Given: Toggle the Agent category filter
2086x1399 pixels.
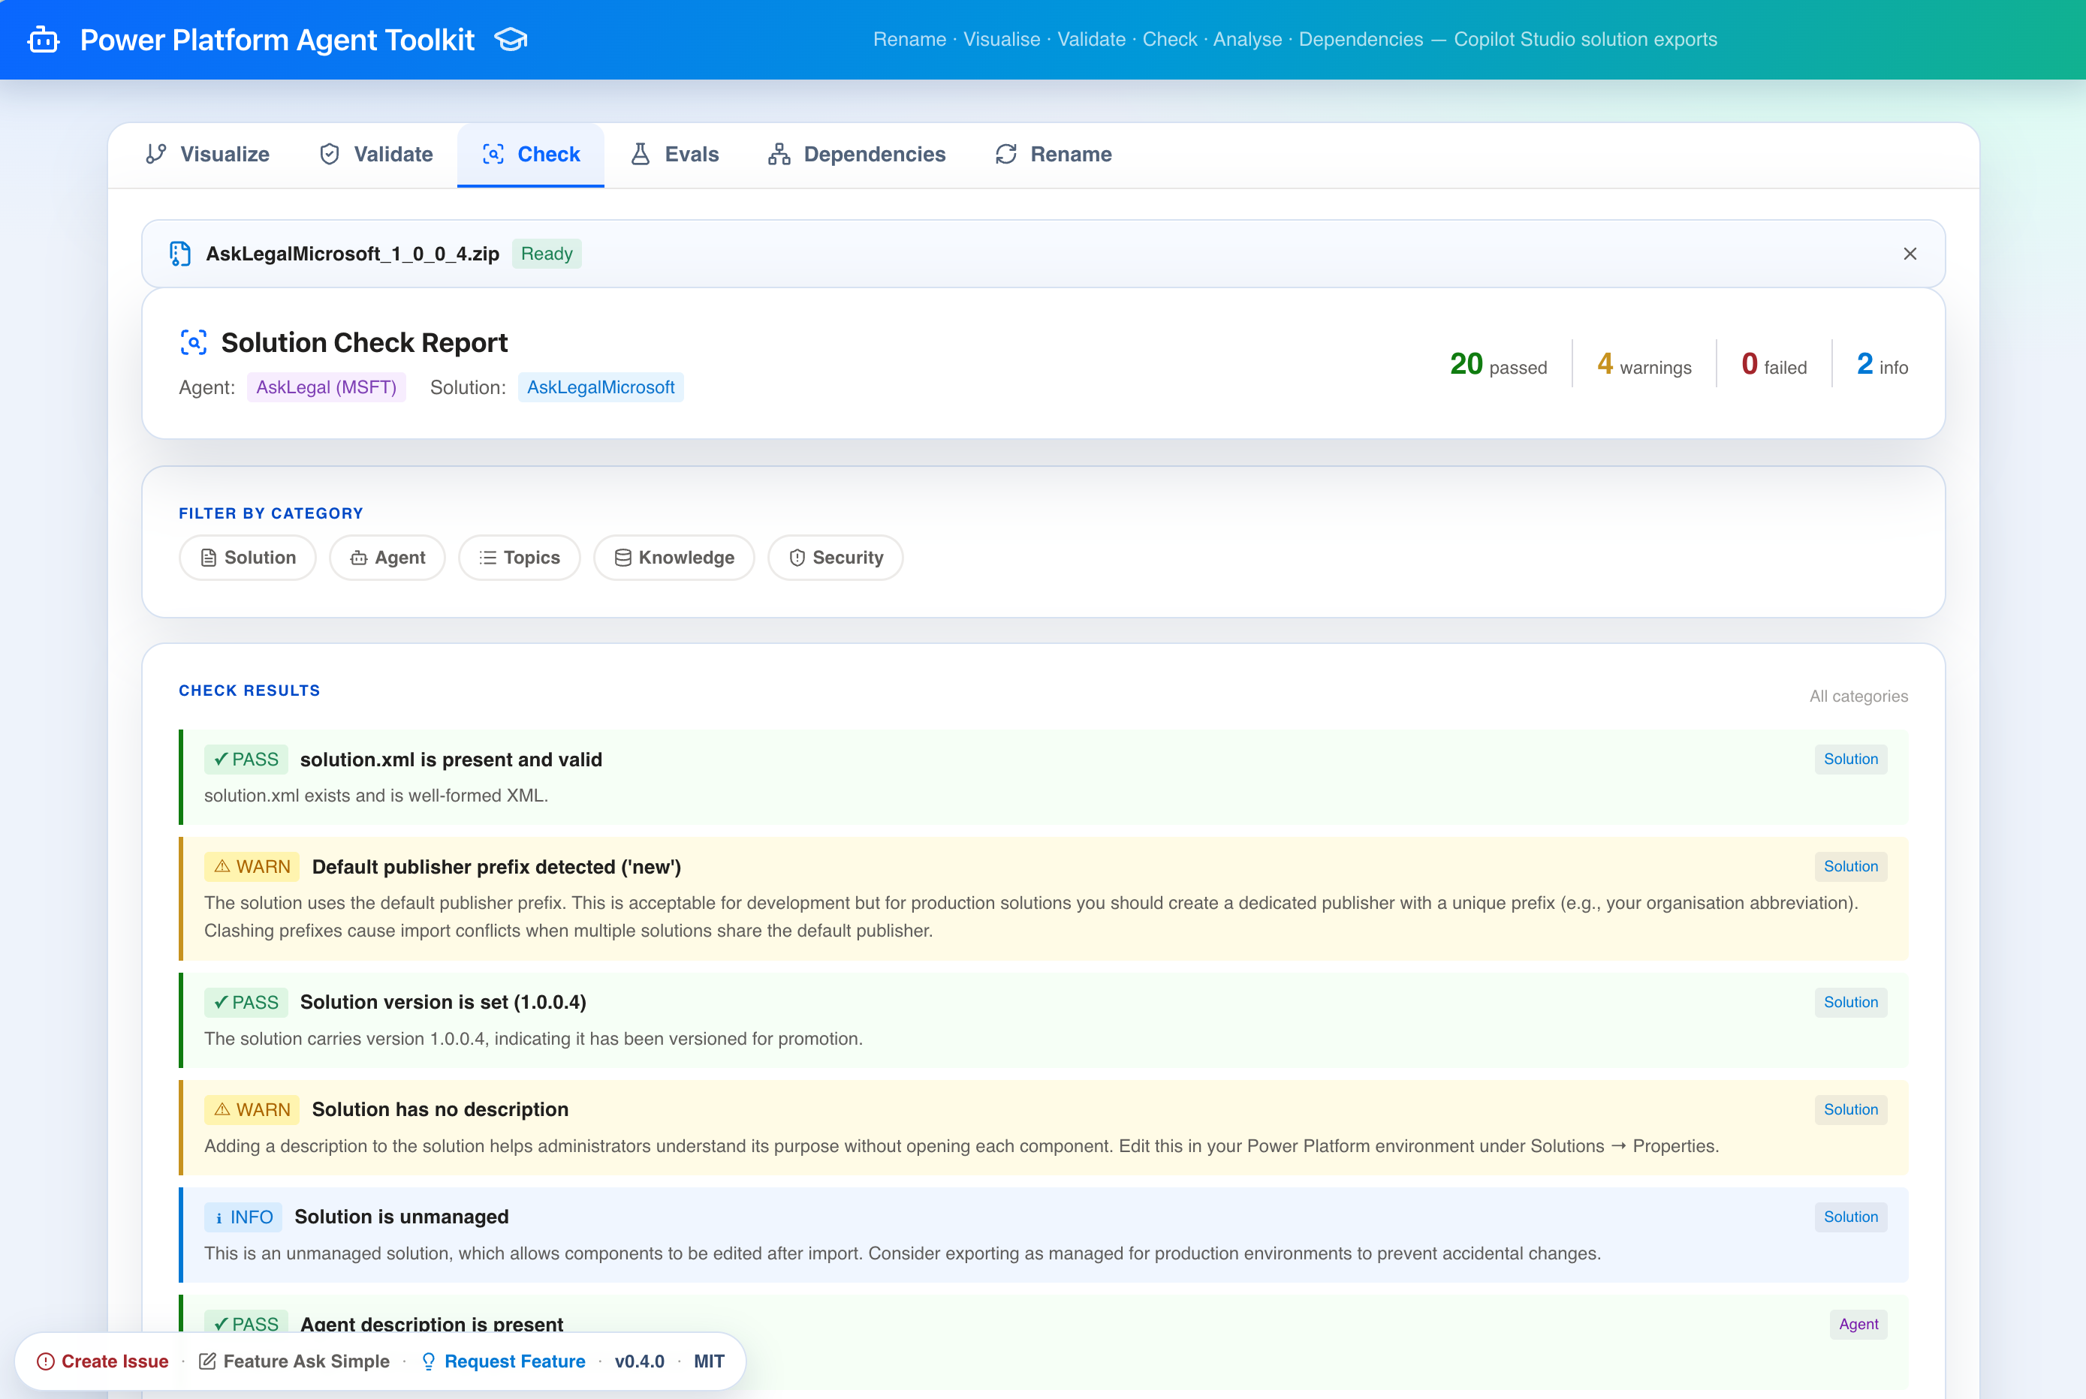Looking at the screenshot, I should click(387, 558).
